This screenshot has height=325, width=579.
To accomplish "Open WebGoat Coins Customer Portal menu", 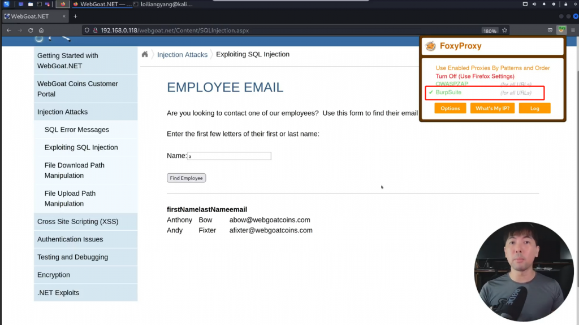I will pyautogui.click(x=86, y=89).
